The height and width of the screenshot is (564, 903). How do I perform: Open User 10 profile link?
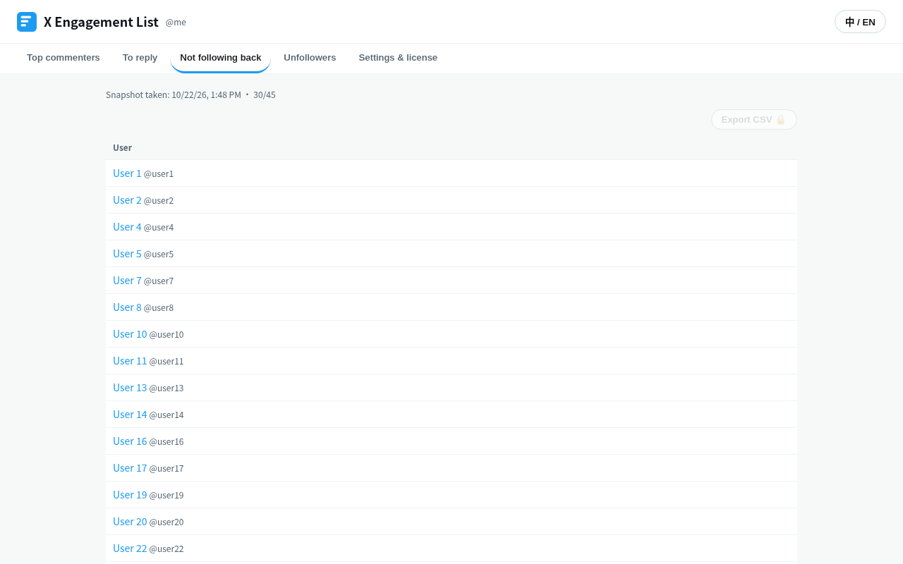point(130,334)
